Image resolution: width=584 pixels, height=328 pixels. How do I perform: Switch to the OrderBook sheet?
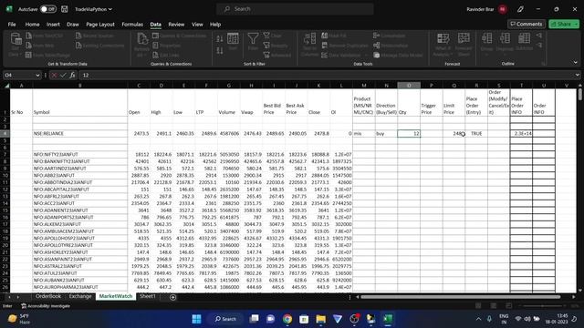(x=48, y=296)
